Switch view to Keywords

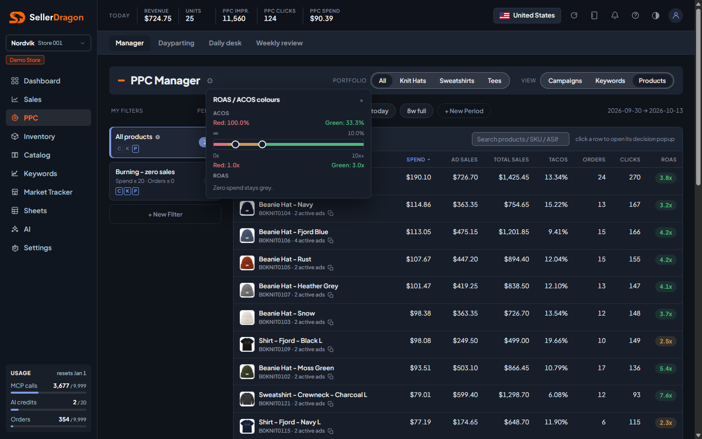[610, 80]
